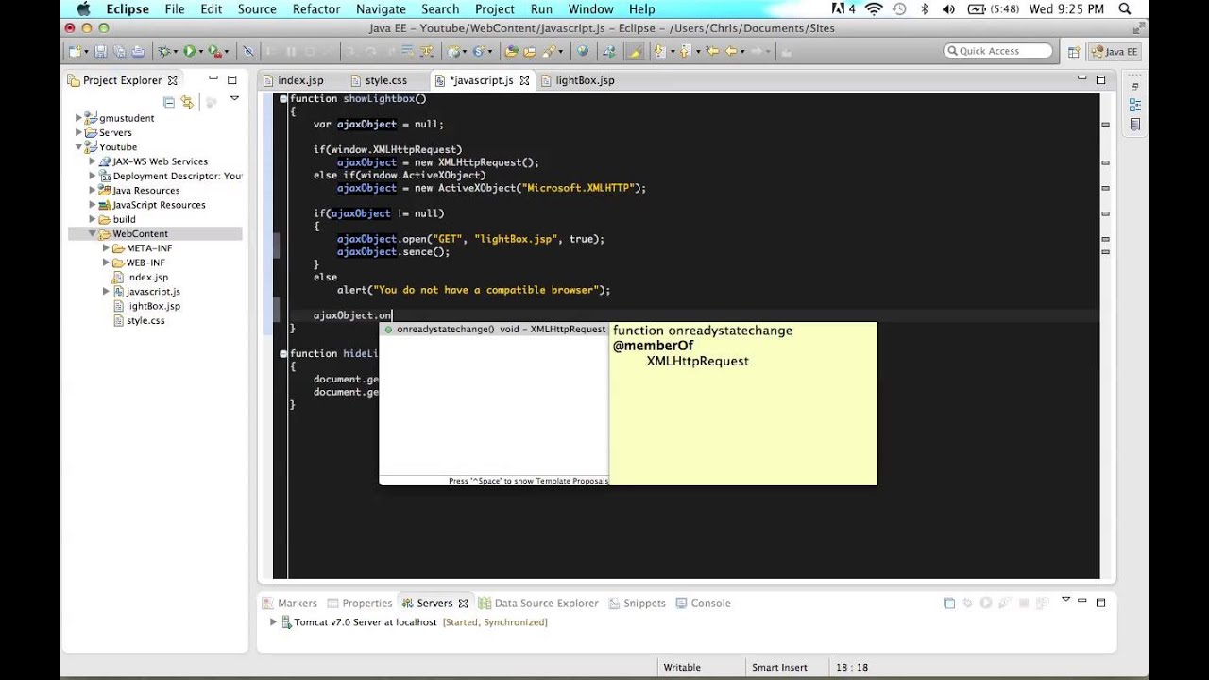Select JavaScript Resources node
1209x680 pixels.
click(159, 204)
